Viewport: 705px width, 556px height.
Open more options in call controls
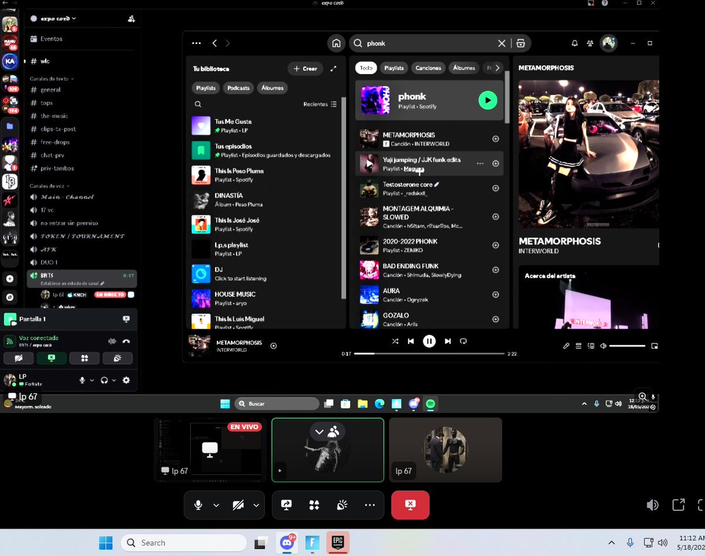(x=370, y=505)
